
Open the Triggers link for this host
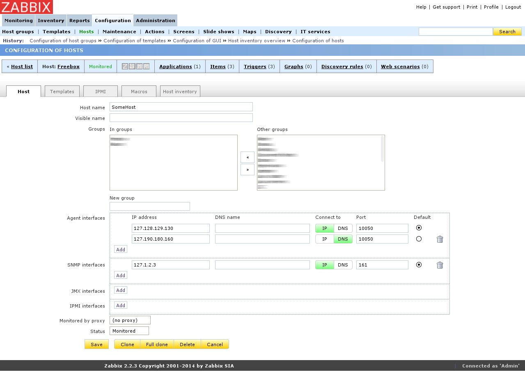[256, 66]
